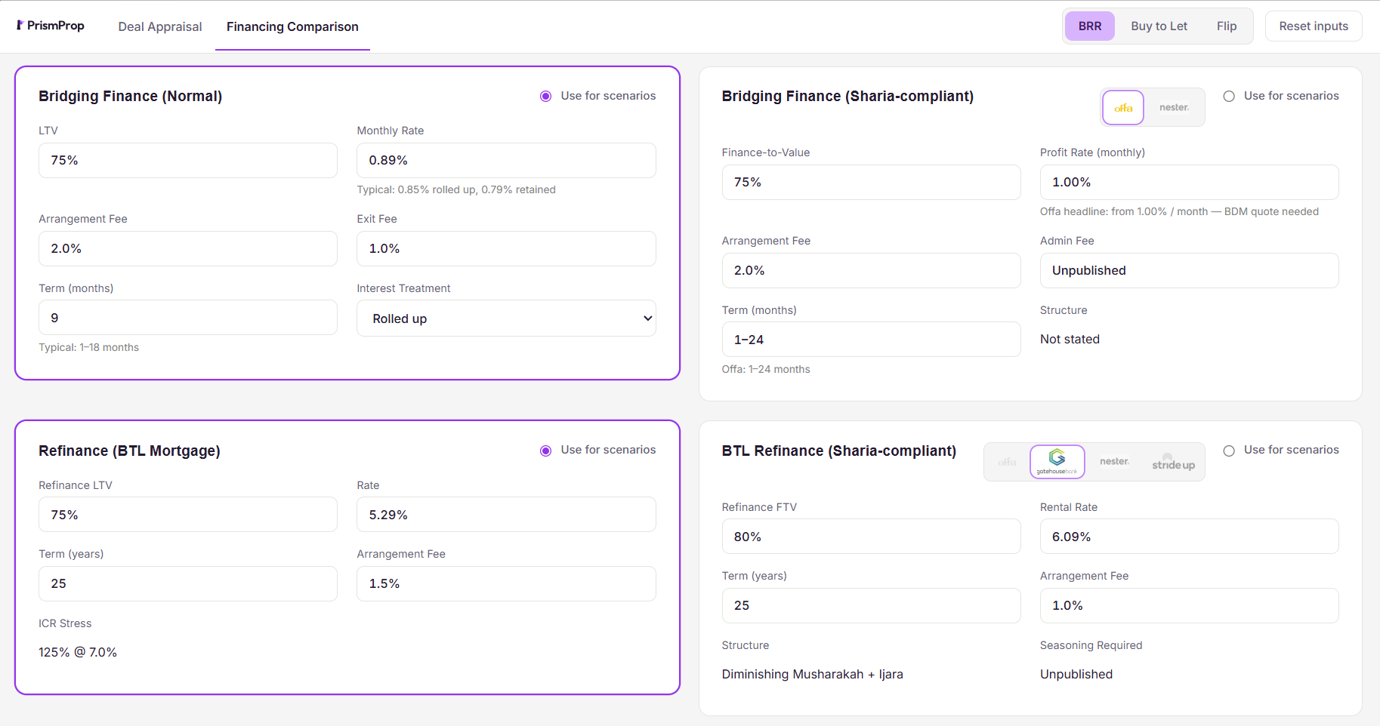Click the Reset inputs button
The height and width of the screenshot is (726, 1380).
pos(1314,26)
